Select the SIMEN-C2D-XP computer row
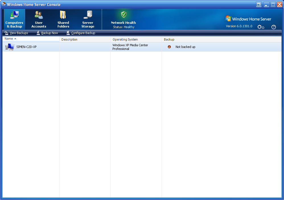Screen dimensions: 284x200 142,47
